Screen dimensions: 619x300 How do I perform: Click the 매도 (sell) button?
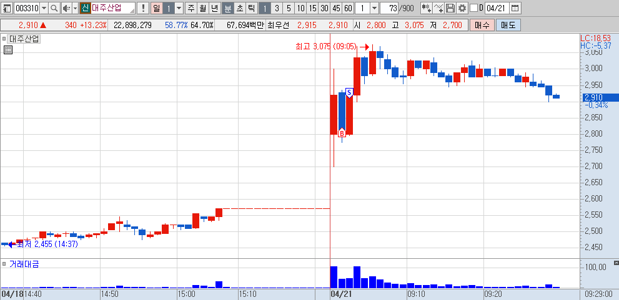[508, 25]
